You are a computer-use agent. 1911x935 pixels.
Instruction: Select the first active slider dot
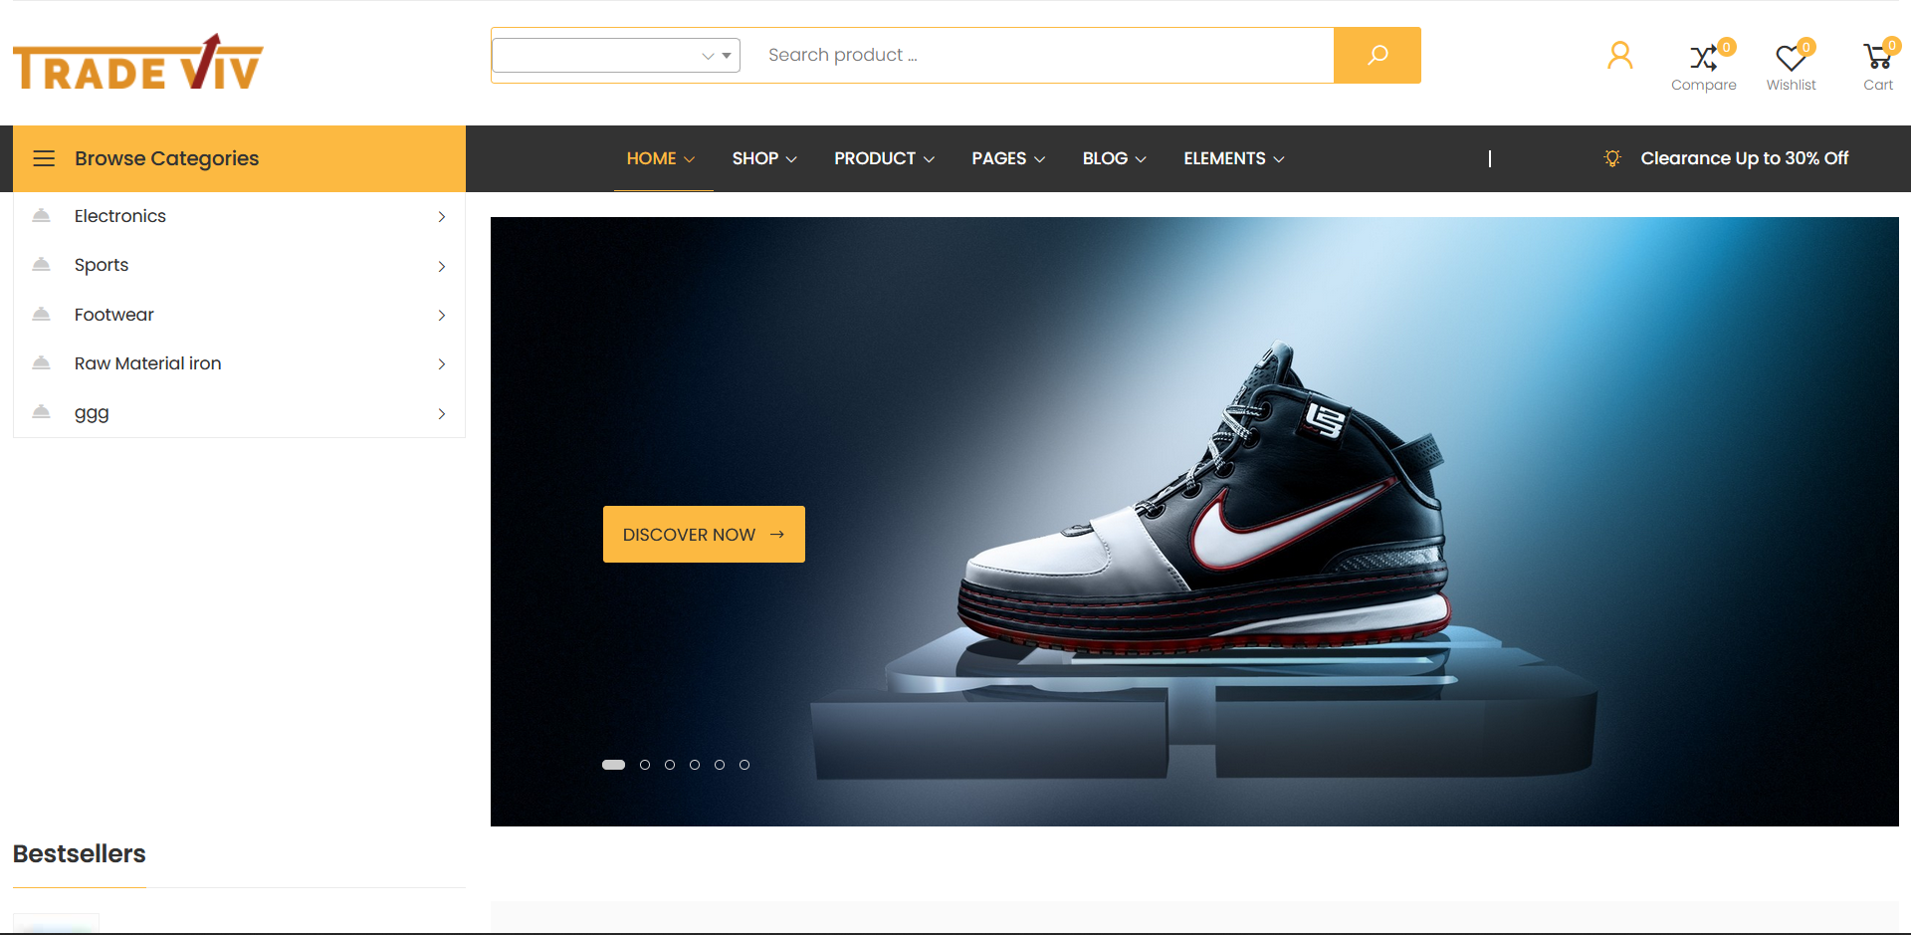pos(613,765)
